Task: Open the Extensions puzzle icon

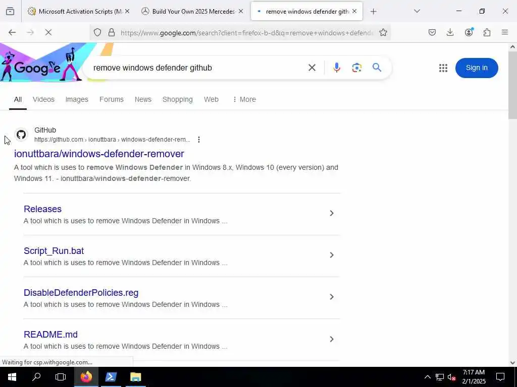Action: [487, 32]
